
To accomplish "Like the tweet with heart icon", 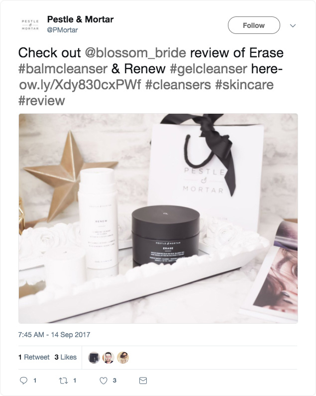I will pos(104,381).
